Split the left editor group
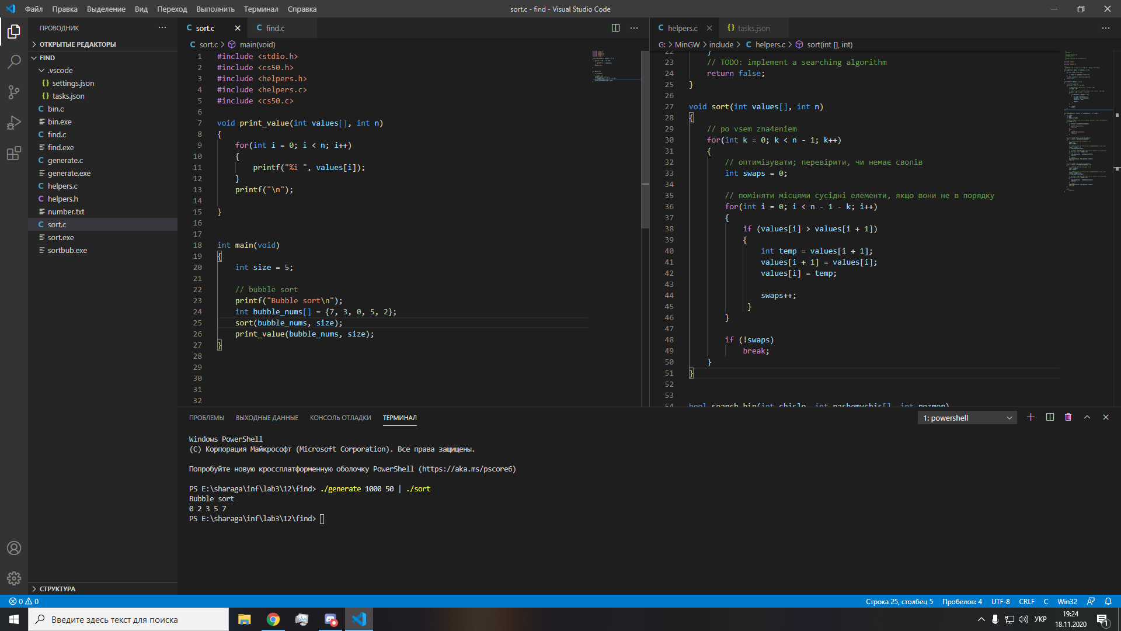1121x631 pixels. (615, 28)
